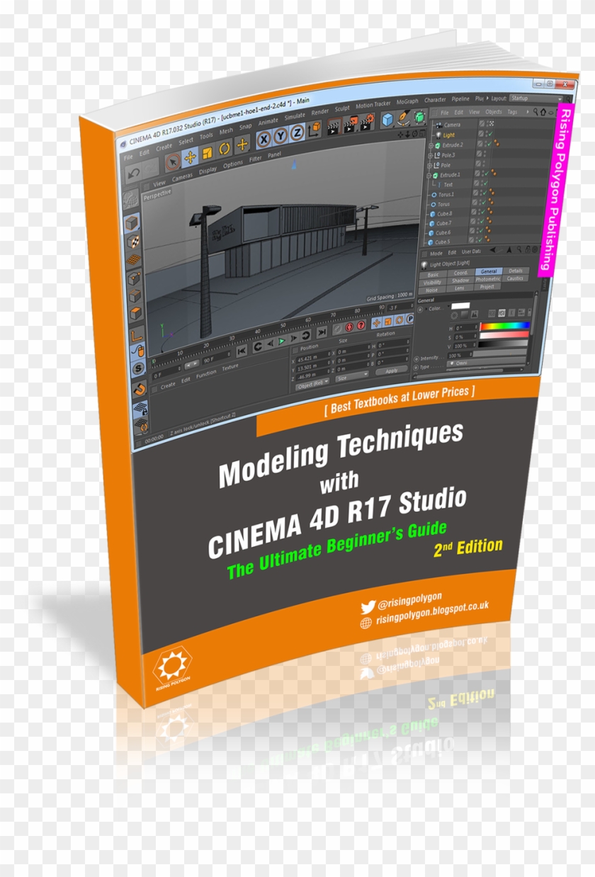Toggle the X axis lock button
595x877 pixels.
(264, 138)
